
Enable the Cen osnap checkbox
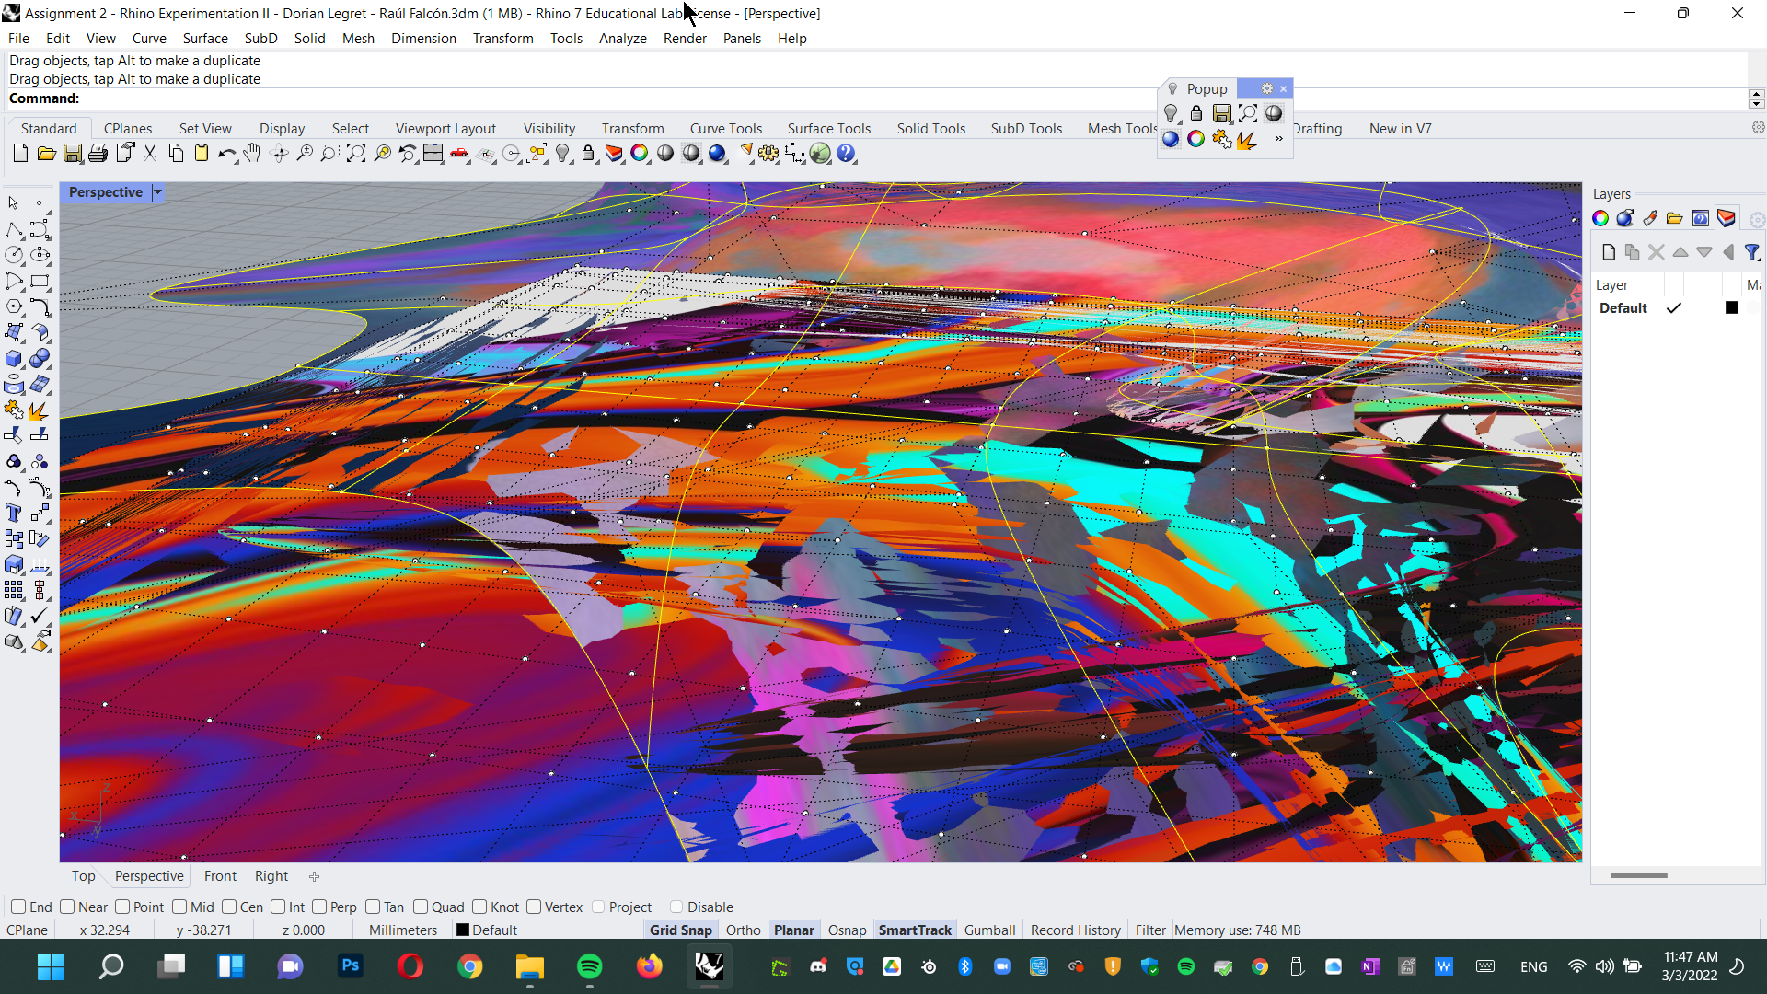click(x=229, y=907)
